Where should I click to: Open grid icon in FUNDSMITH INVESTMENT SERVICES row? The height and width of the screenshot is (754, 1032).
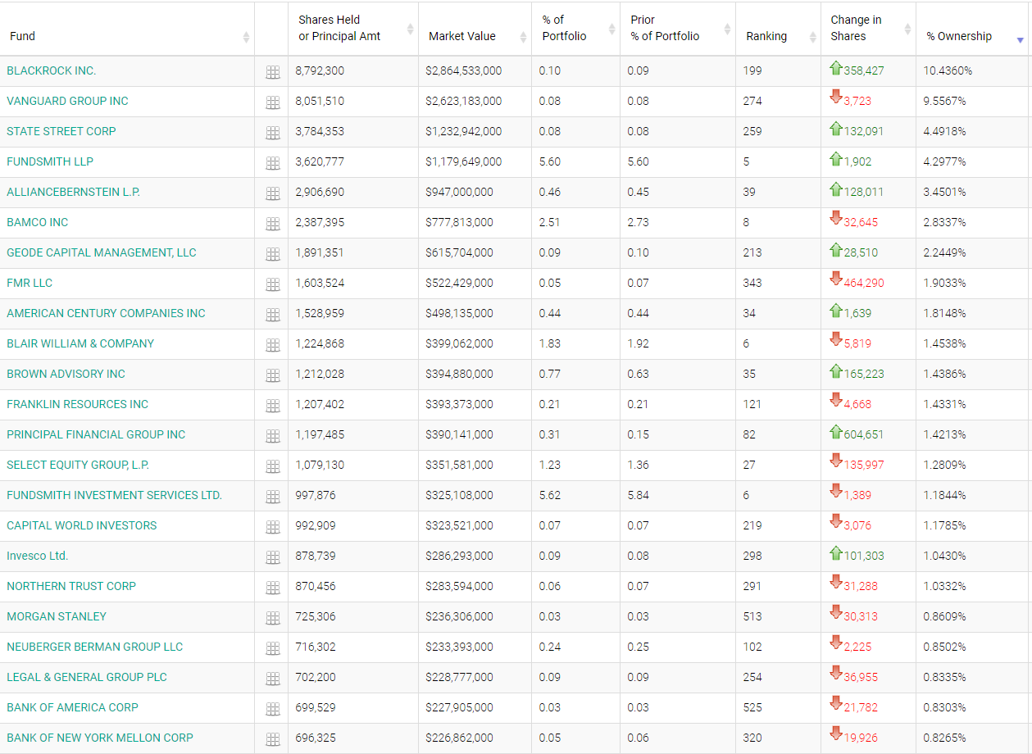point(273,497)
